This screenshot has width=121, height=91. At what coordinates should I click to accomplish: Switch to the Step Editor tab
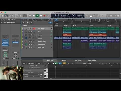coord(78,61)
